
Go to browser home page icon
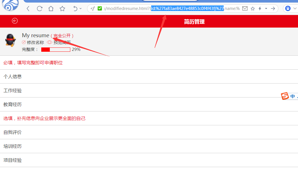pyautogui.click(x=51, y=9)
